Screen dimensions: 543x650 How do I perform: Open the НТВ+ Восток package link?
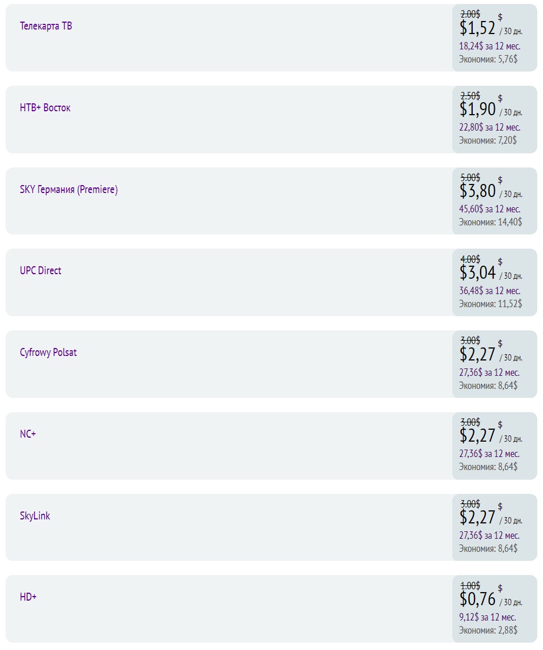[x=45, y=108]
